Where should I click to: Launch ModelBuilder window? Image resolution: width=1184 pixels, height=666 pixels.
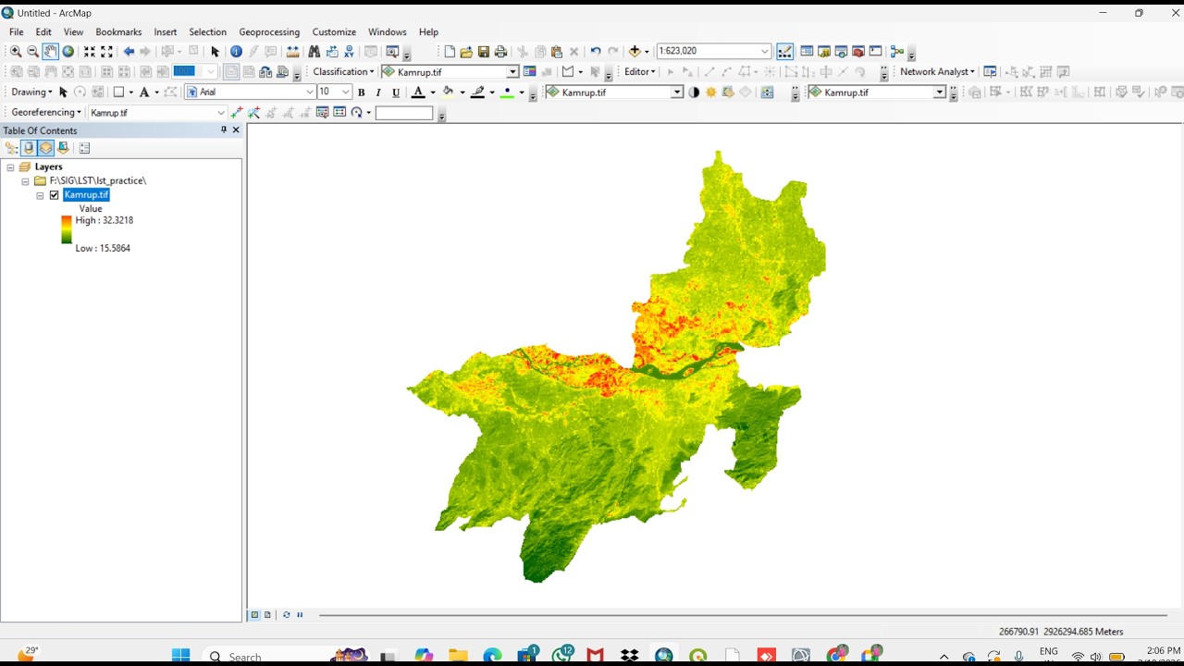coord(896,52)
